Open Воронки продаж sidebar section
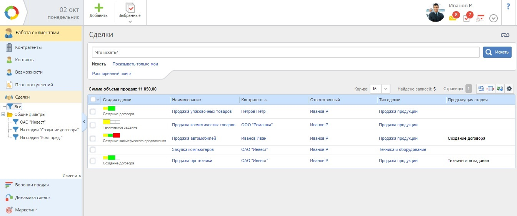Screen dimensions: 517x216 (32, 185)
